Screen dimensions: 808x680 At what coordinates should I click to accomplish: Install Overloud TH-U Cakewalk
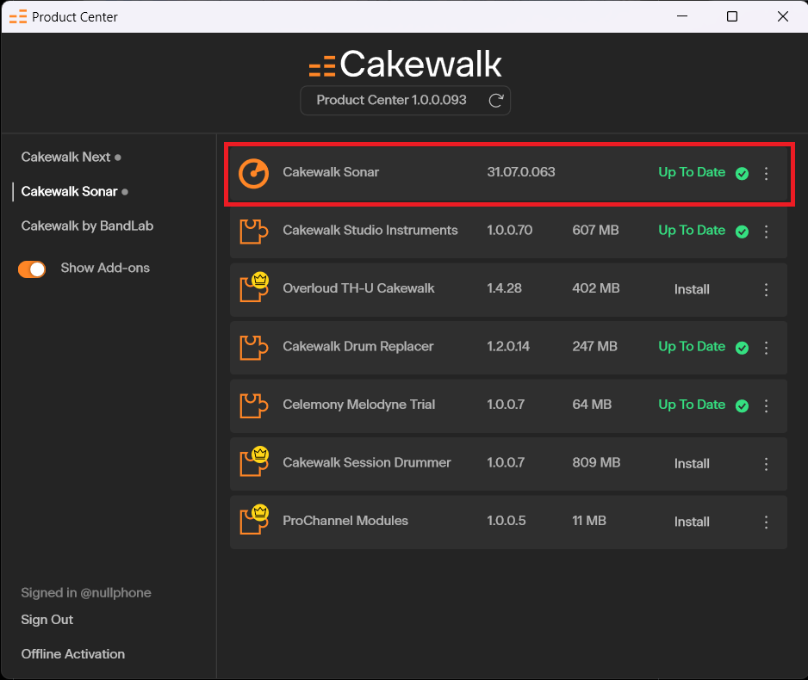(x=692, y=289)
